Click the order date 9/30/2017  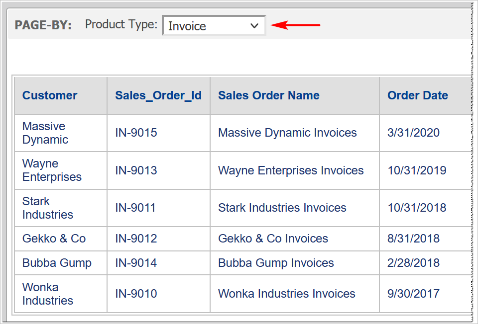[413, 294]
